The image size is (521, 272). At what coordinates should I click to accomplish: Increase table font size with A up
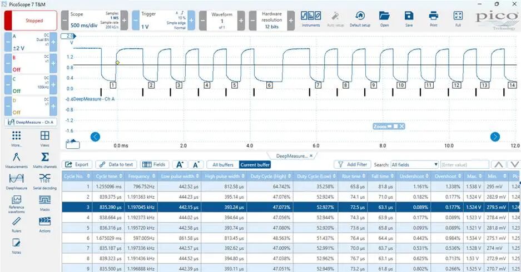[180, 164]
